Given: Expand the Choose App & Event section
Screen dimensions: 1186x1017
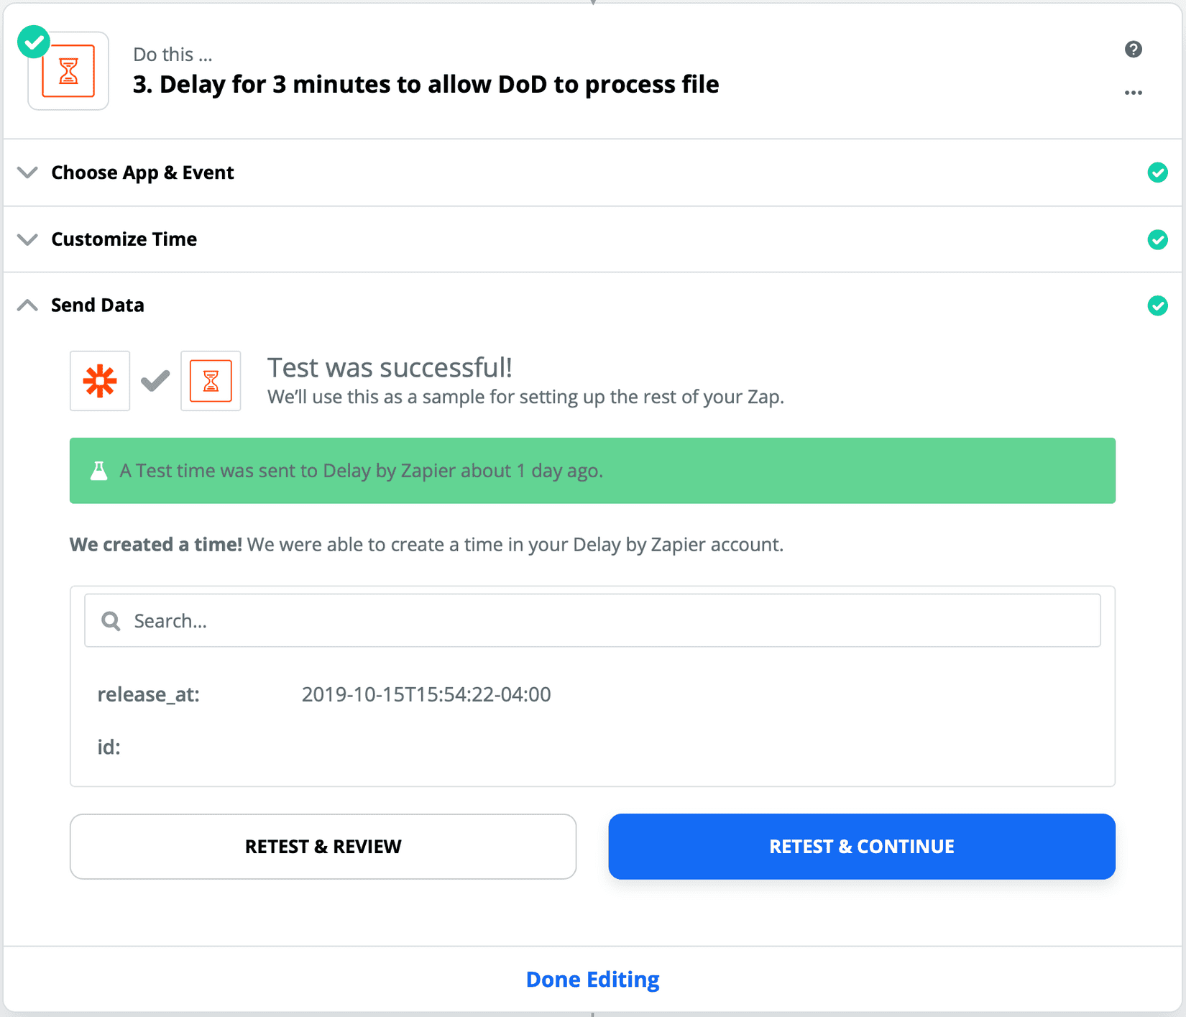Looking at the screenshot, I should (142, 172).
